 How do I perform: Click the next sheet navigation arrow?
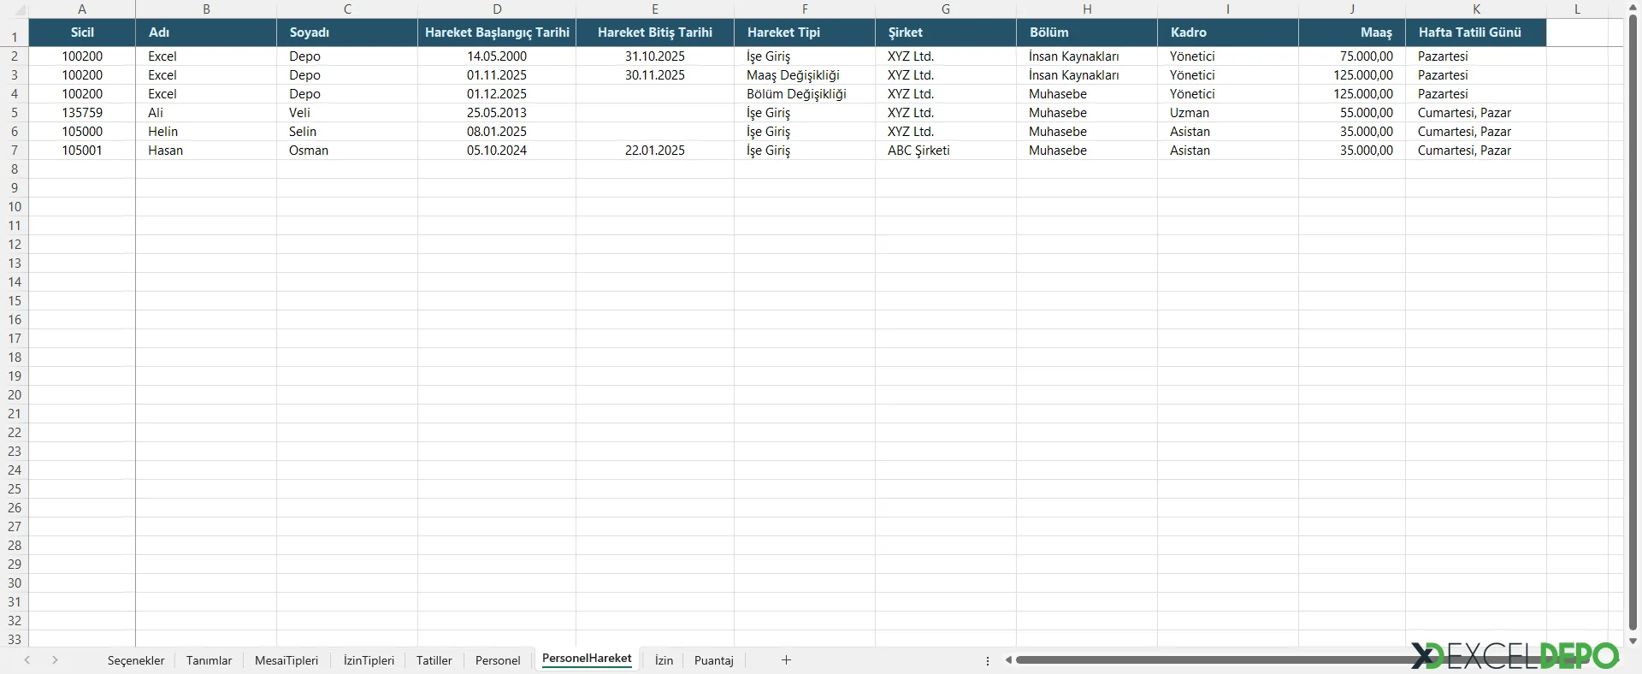[55, 659]
